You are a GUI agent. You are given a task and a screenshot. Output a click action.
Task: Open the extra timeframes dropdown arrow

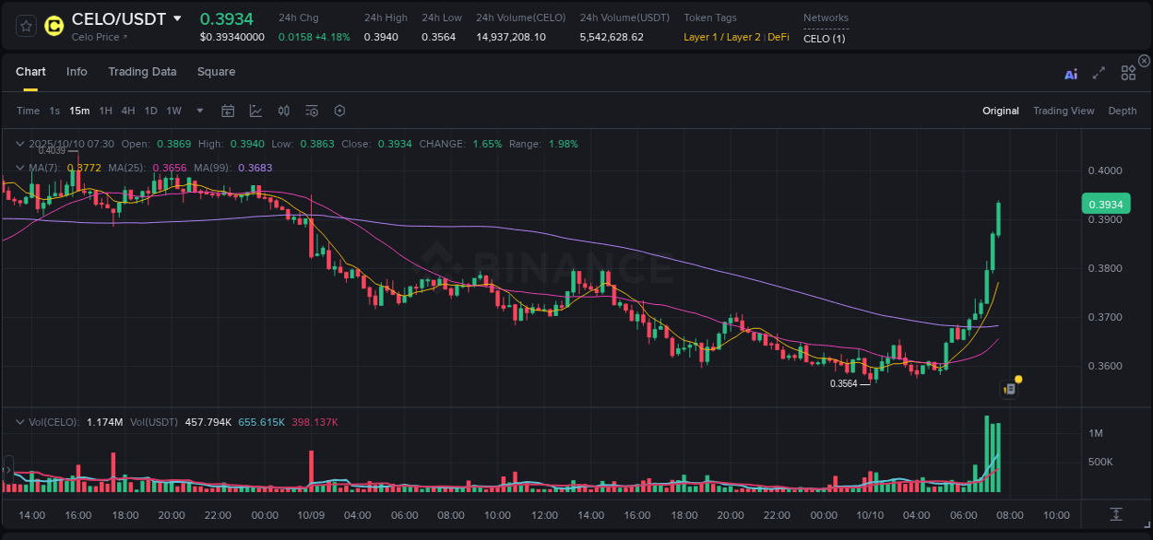tap(198, 111)
